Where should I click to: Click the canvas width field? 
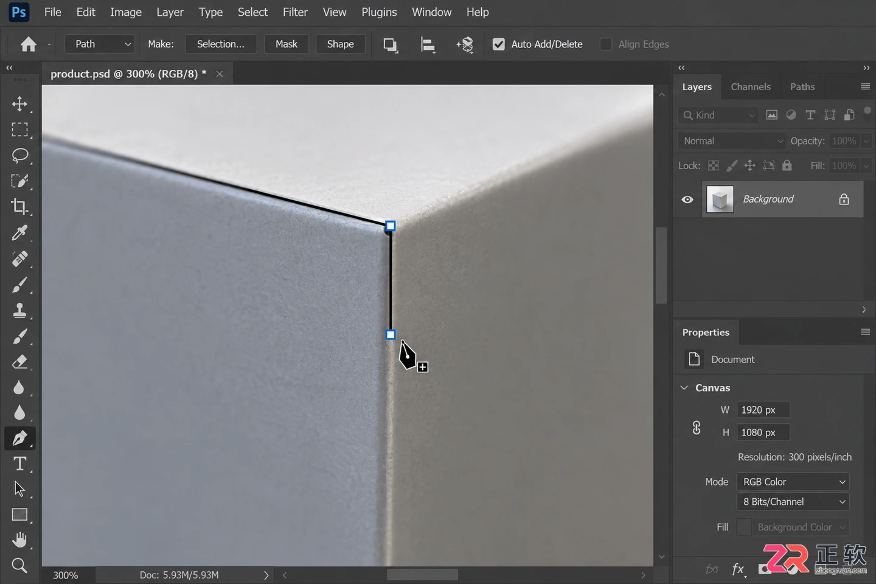tap(763, 410)
